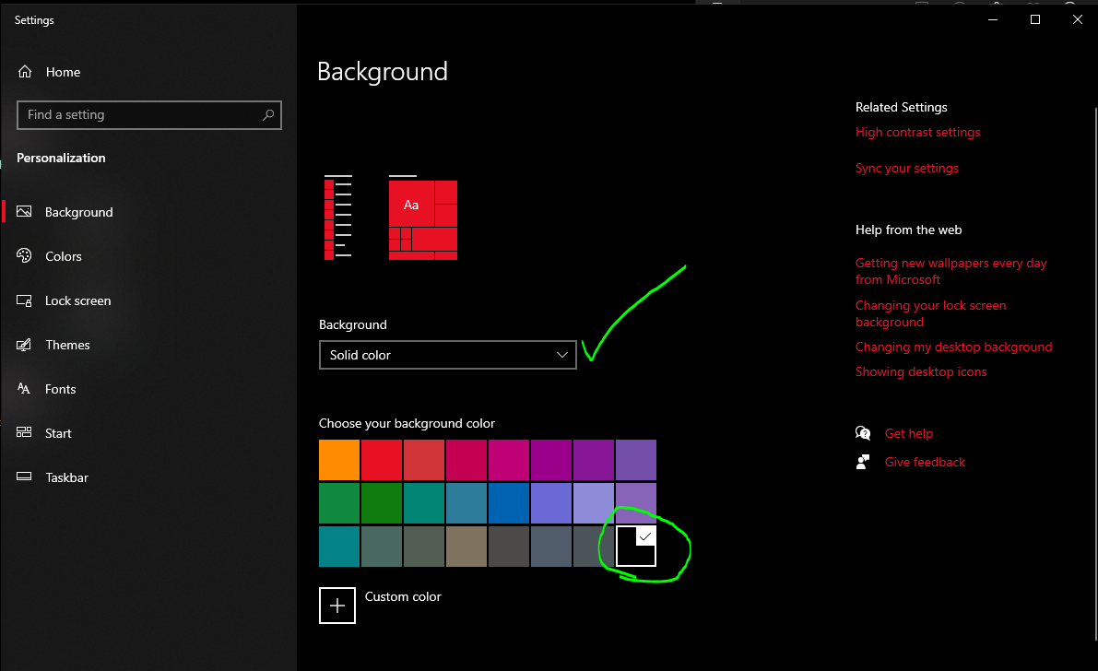
Task: Click the search magnifier icon
Action: (x=267, y=115)
